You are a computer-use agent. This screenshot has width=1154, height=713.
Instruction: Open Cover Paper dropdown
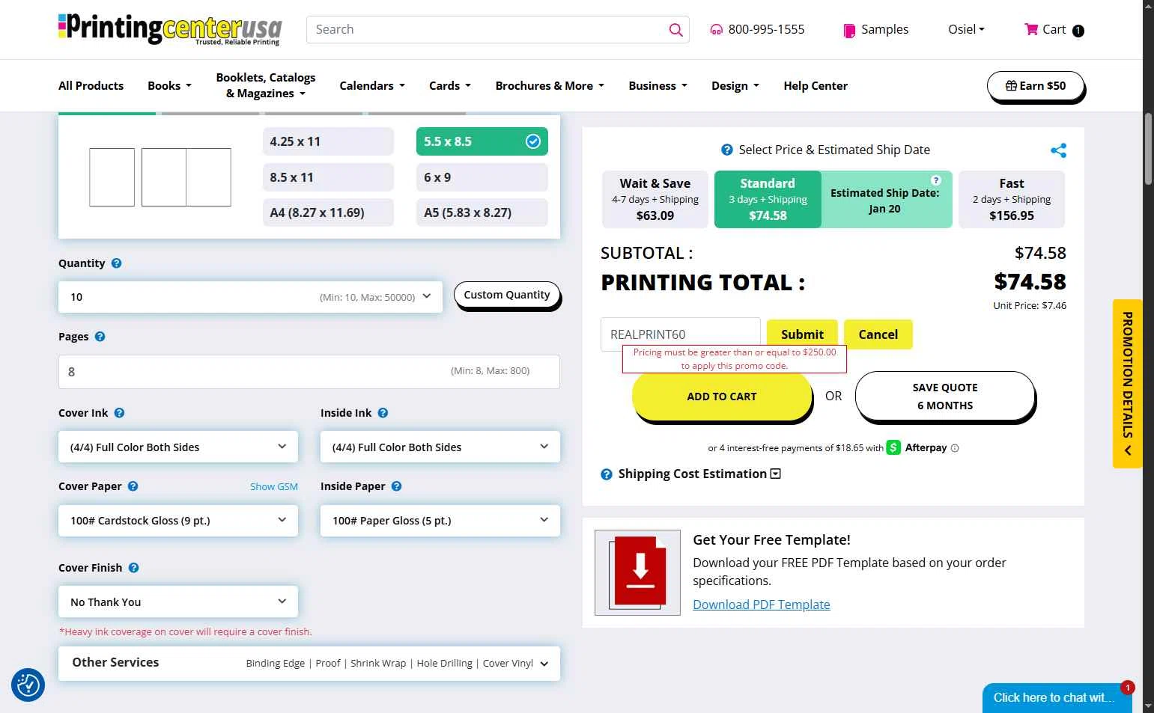tap(178, 520)
